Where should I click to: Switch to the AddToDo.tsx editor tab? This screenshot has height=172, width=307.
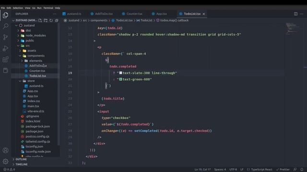point(102,14)
